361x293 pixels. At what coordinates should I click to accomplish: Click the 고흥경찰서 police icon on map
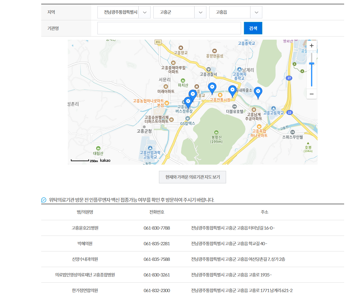pos(209,69)
